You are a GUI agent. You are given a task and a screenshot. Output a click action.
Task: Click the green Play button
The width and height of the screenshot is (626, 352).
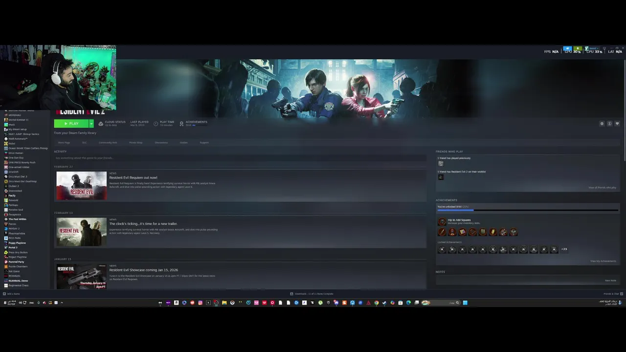(x=71, y=124)
